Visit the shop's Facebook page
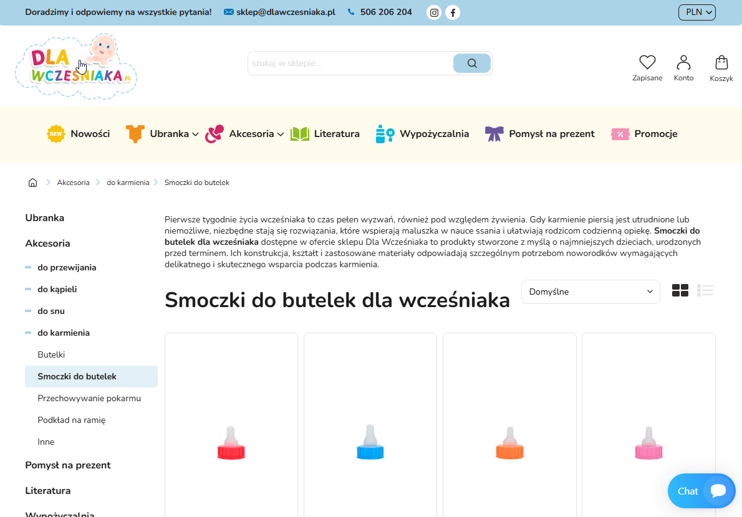Image resolution: width=742 pixels, height=517 pixels. point(453,12)
